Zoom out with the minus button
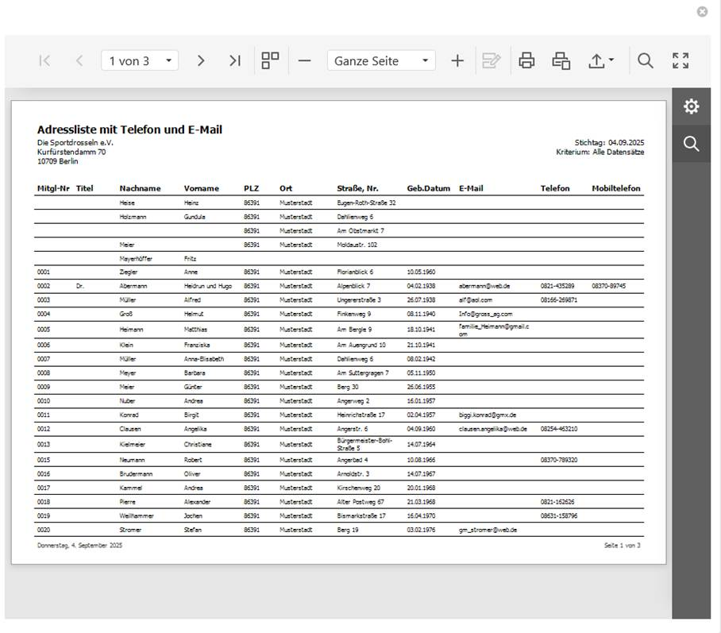The width and height of the screenshot is (721, 633). (x=304, y=60)
